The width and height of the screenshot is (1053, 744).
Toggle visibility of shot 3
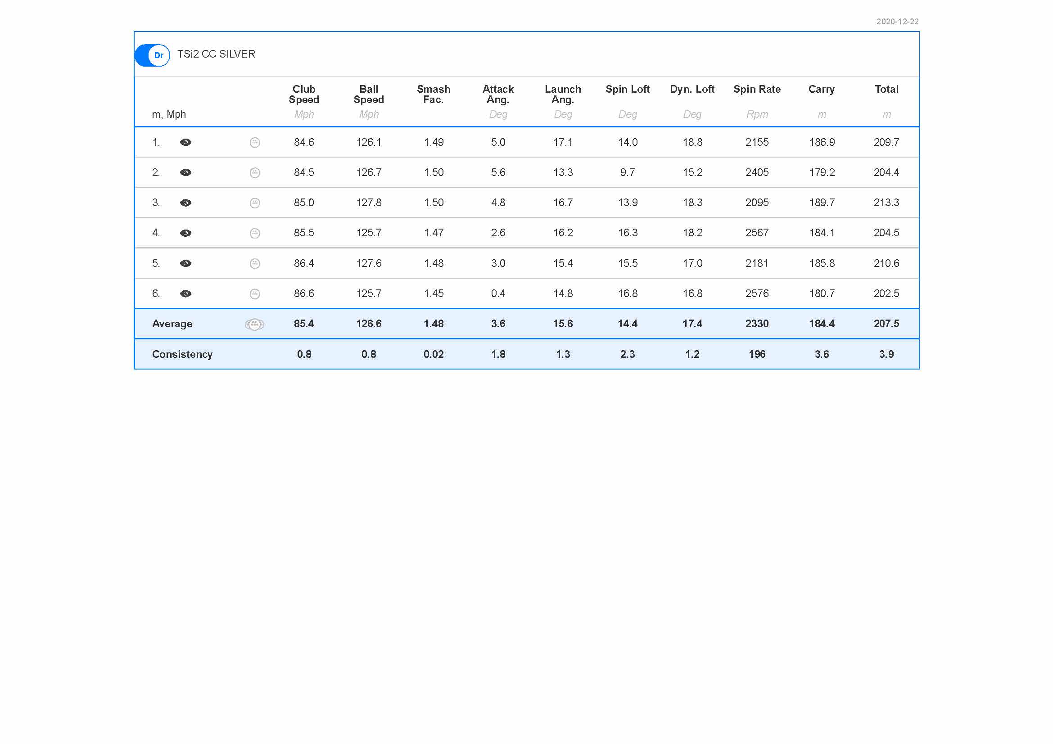[185, 203]
